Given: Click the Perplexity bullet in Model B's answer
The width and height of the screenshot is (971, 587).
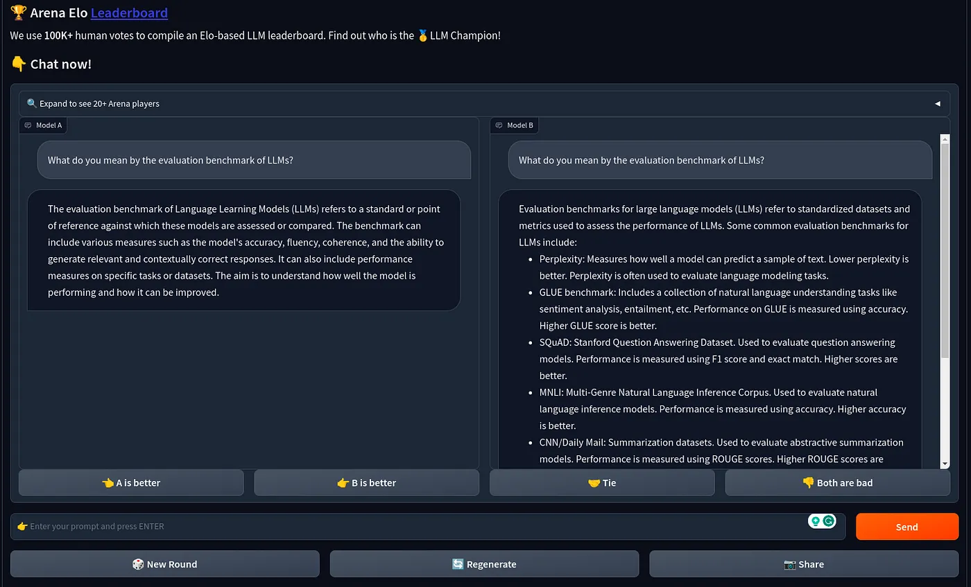Looking at the screenshot, I should click(x=724, y=267).
